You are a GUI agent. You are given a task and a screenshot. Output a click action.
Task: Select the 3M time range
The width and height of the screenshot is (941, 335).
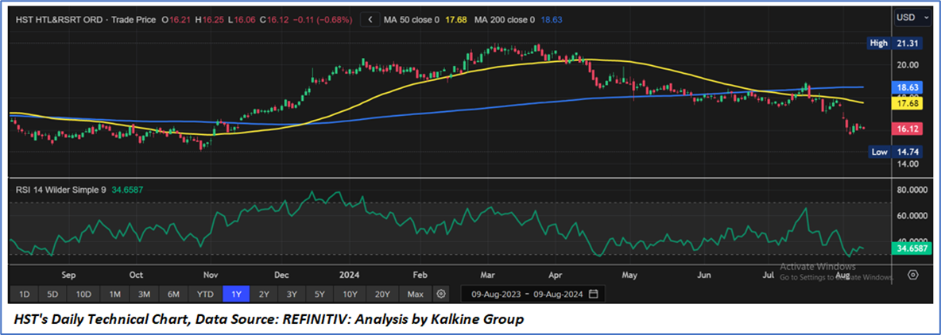[x=144, y=295]
